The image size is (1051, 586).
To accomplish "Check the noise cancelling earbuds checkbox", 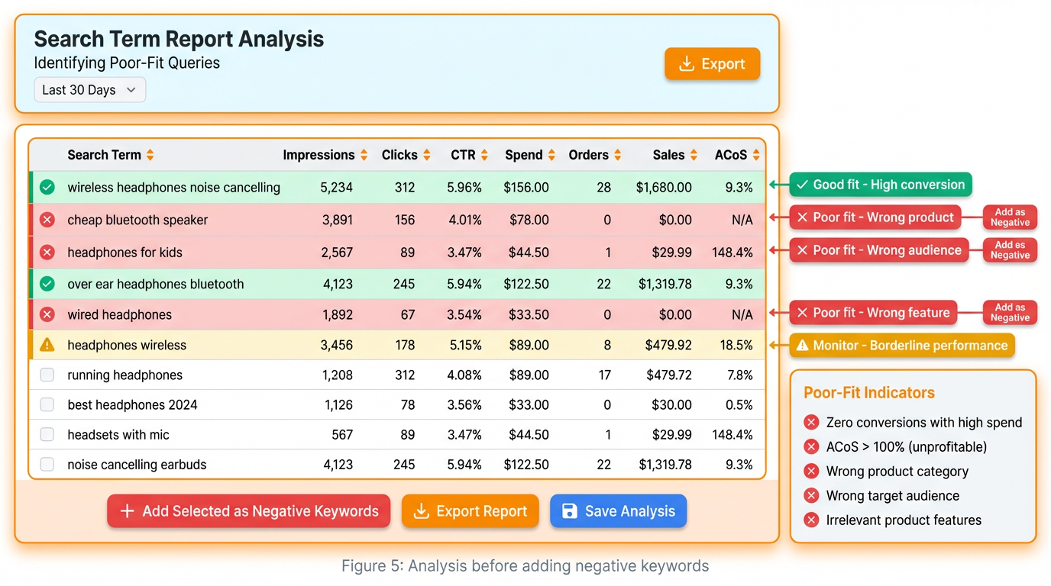I will pyautogui.click(x=47, y=465).
